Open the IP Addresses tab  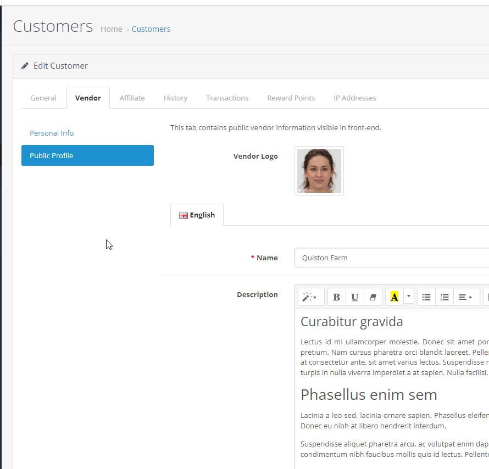pyautogui.click(x=354, y=98)
